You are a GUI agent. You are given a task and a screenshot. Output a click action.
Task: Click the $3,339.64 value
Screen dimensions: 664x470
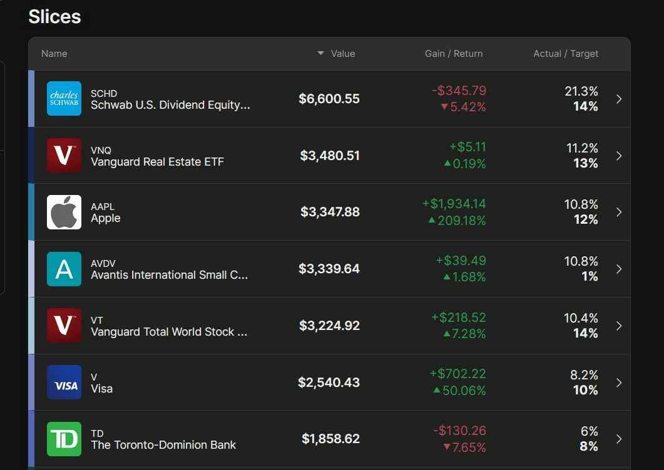pyautogui.click(x=329, y=269)
